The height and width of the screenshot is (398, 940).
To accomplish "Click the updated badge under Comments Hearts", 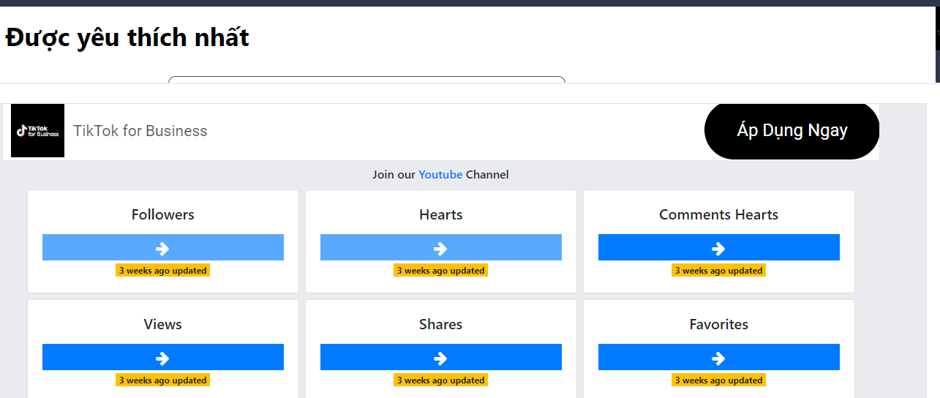I will (719, 271).
